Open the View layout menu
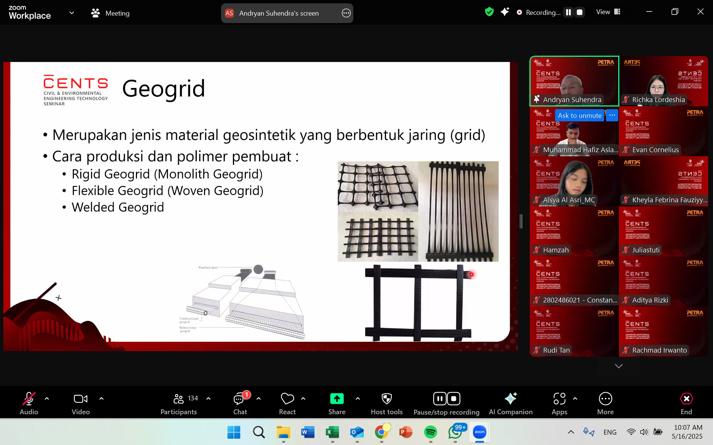713x445 pixels. click(x=608, y=12)
